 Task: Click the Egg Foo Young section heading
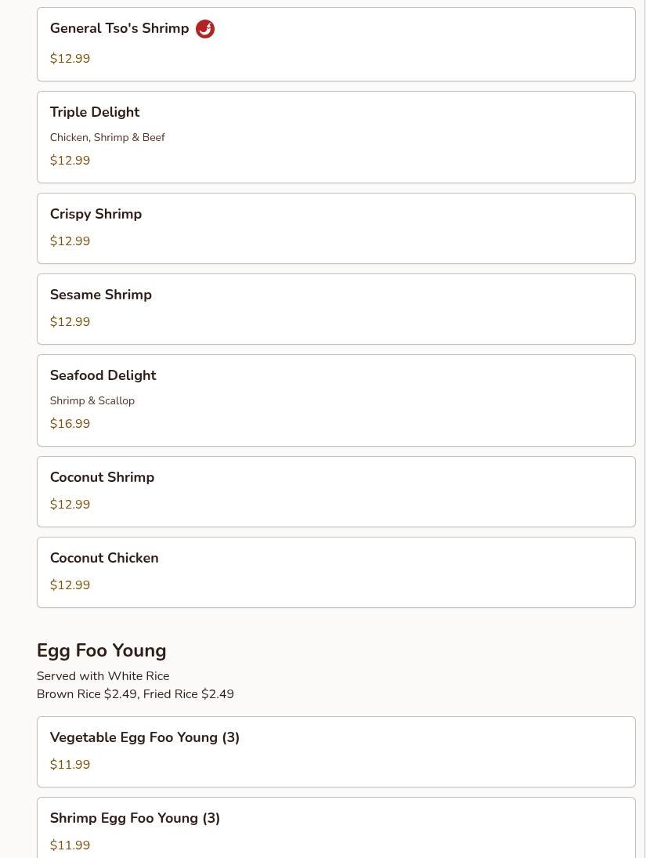tap(101, 650)
